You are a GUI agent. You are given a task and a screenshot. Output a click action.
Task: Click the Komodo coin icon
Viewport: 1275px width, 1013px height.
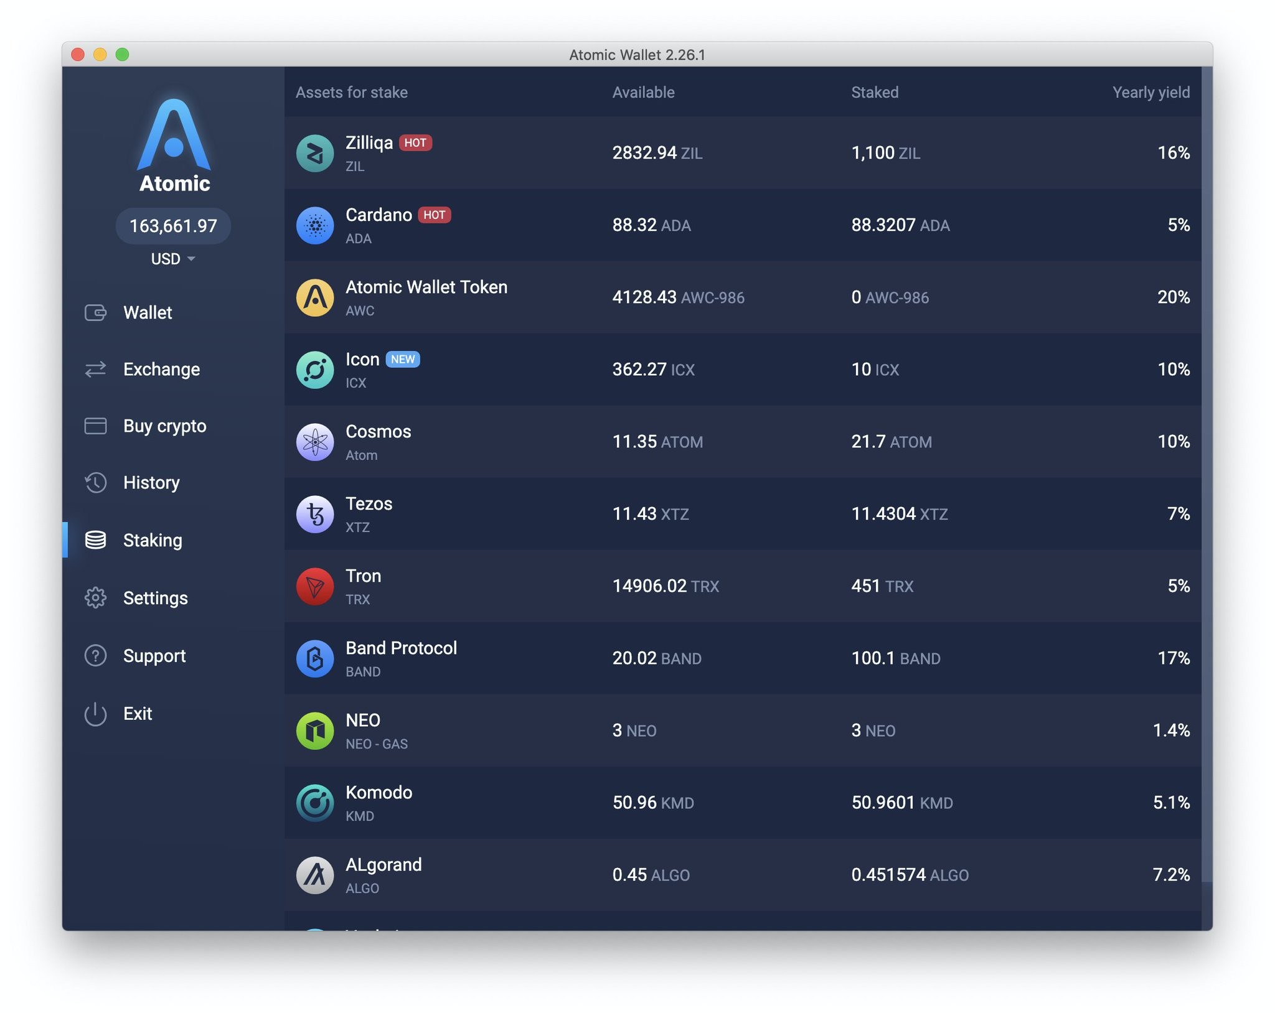click(315, 803)
